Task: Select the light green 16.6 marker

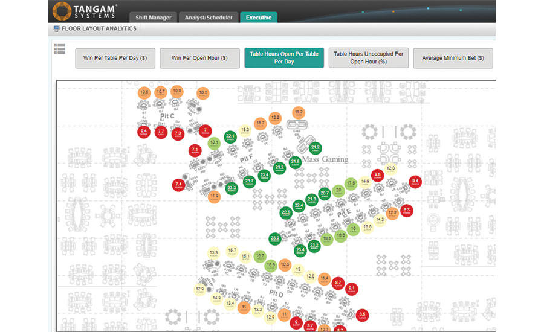Action: pos(341,236)
